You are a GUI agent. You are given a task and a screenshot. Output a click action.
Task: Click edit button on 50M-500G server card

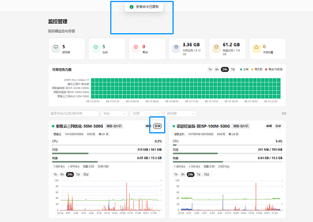tap(148, 126)
